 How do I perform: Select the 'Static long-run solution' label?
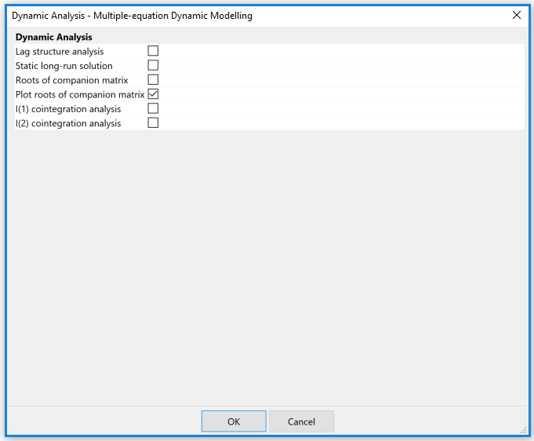tap(64, 66)
